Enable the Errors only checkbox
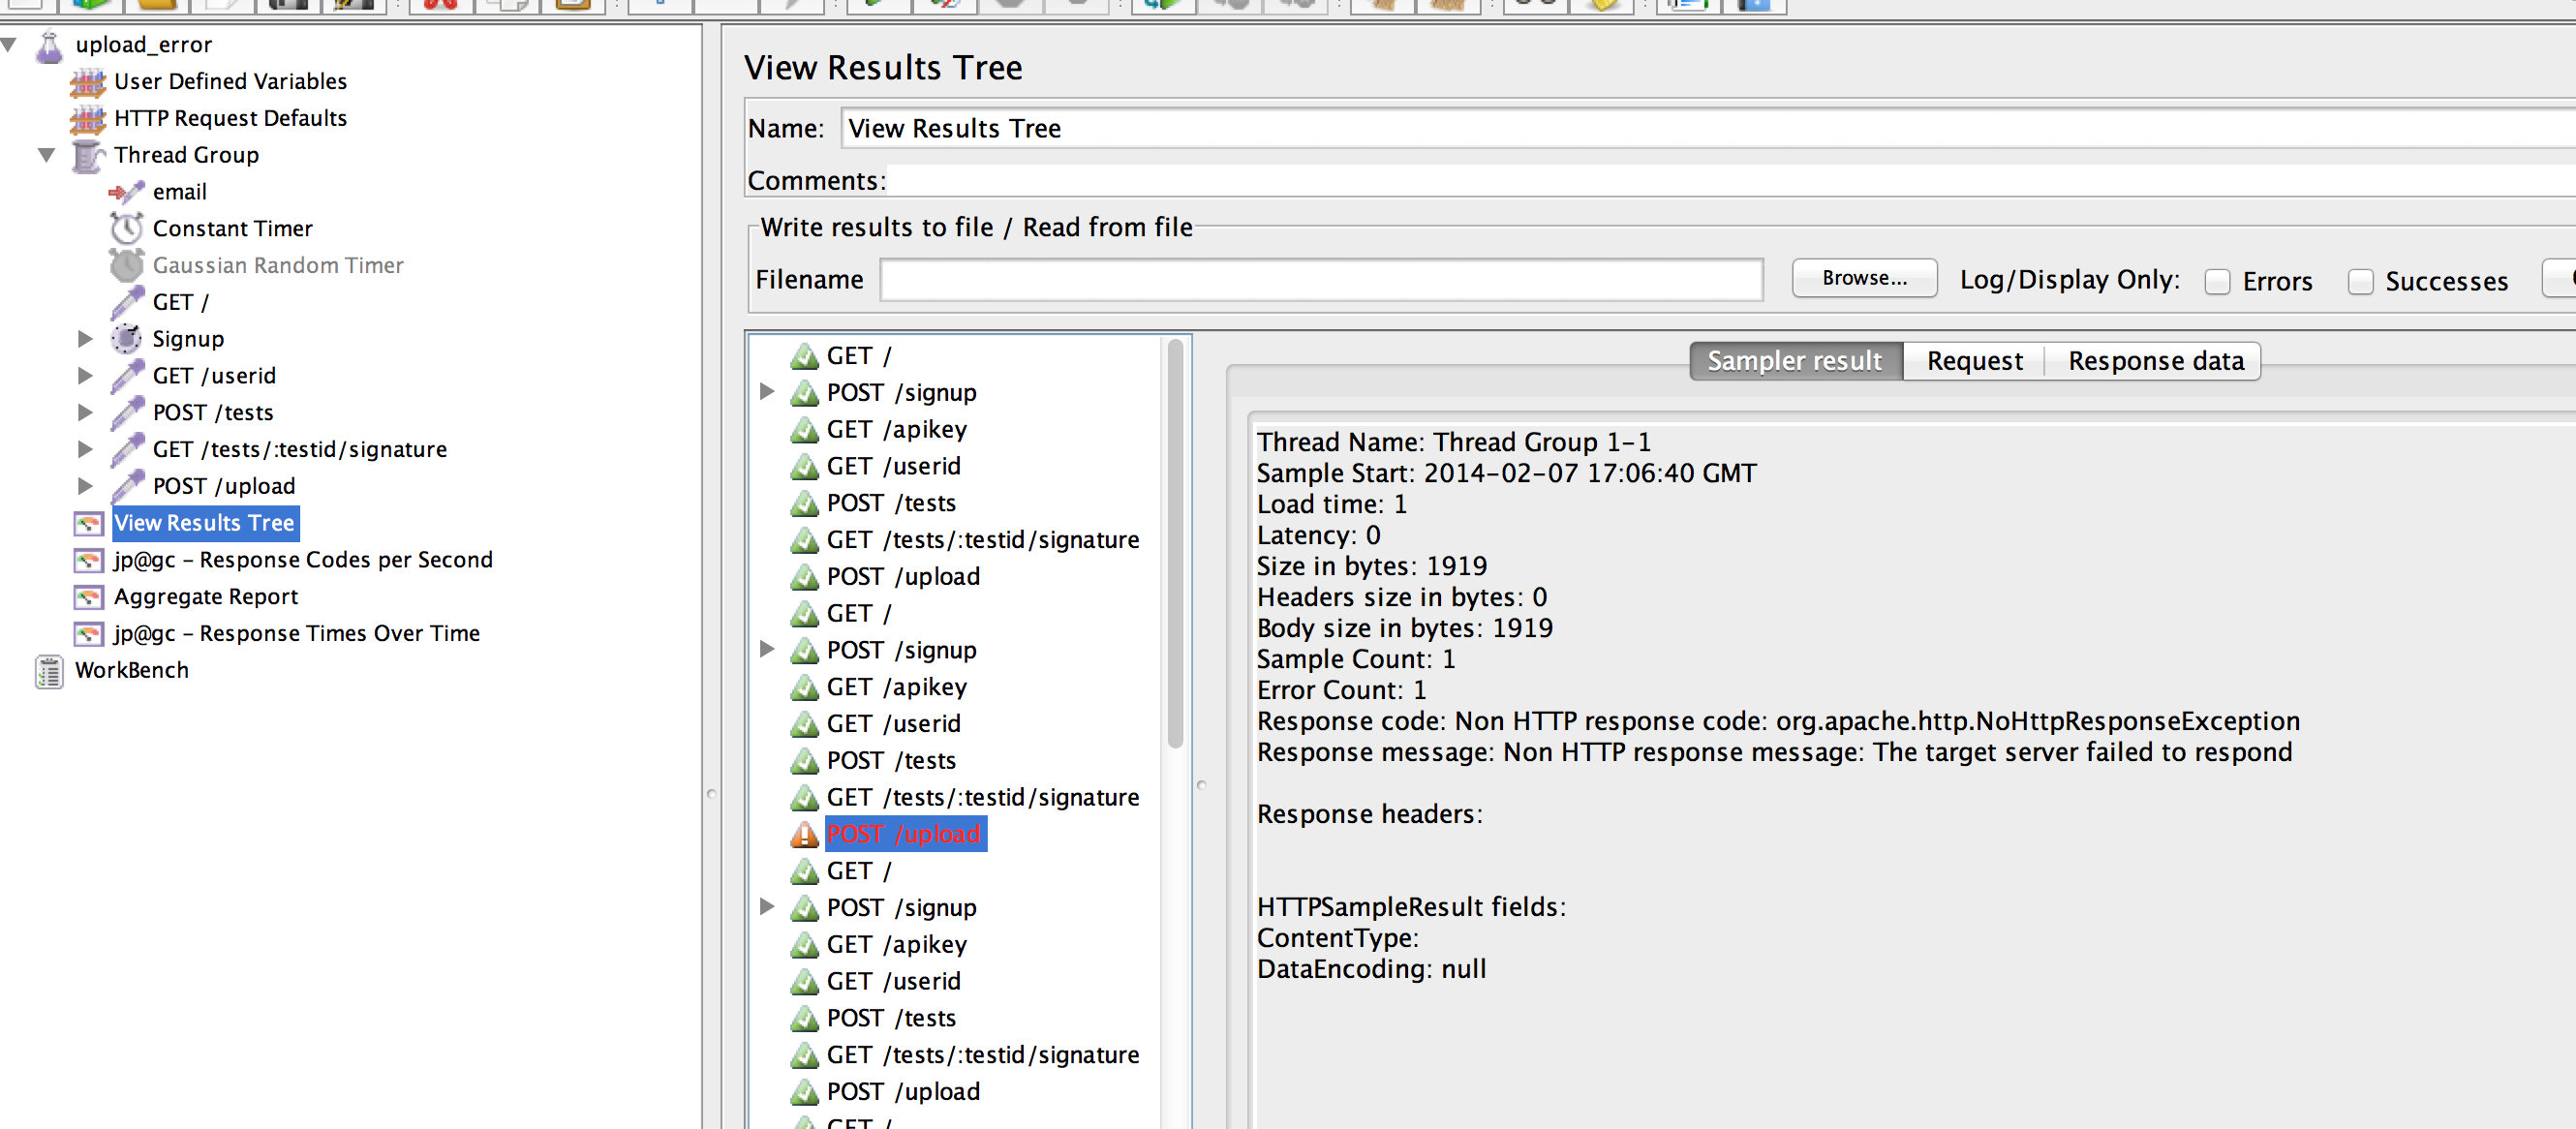Viewport: 2576px width, 1129px height. [2217, 282]
